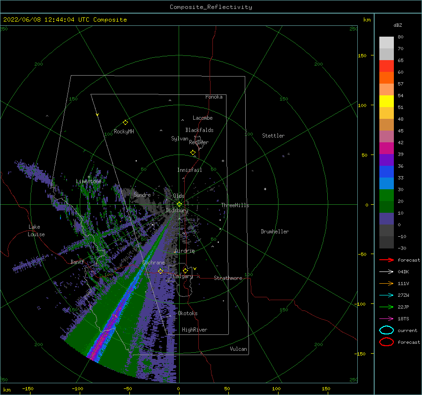The height and width of the screenshot is (395, 422).
Task: Click the RockyMH label
Action: (x=124, y=132)
